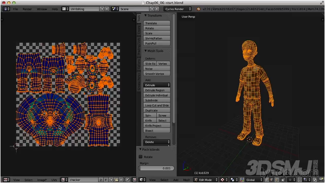Delete the UV Editing screen layout
The width and height of the screenshot is (325, 183).
[x=107, y=9]
